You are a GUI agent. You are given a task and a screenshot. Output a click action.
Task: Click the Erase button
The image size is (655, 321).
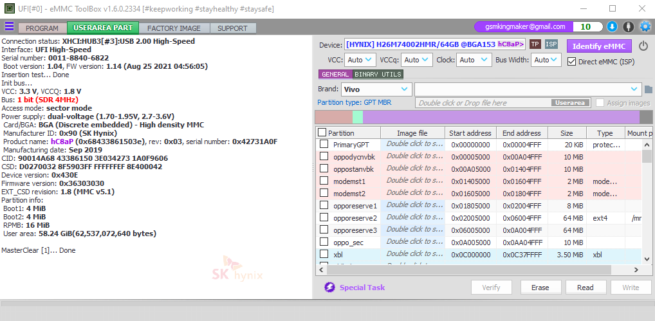tap(540, 287)
